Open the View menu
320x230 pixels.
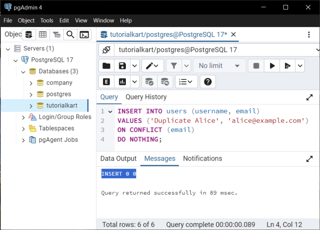click(81, 20)
